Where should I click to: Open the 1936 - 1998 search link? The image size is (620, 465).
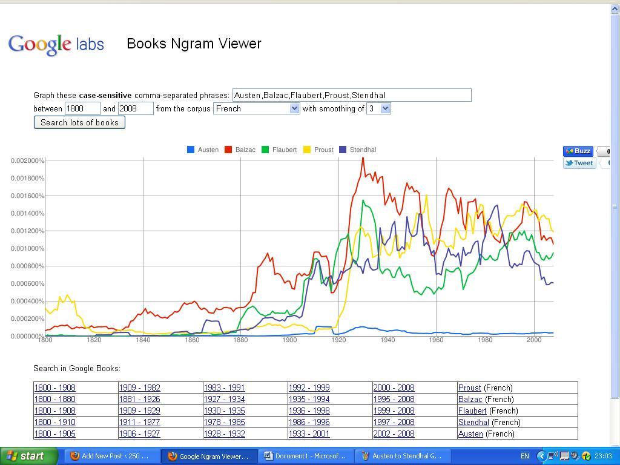[x=309, y=411]
